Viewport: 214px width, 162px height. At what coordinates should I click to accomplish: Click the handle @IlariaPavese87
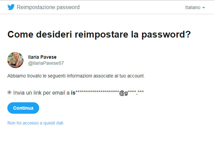(46, 63)
